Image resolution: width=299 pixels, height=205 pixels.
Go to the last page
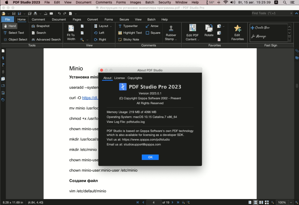[x=178, y=202]
